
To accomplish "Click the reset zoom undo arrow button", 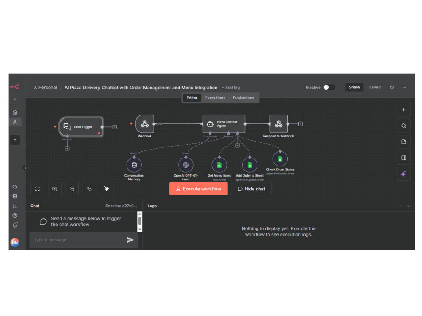I will tap(89, 189).
